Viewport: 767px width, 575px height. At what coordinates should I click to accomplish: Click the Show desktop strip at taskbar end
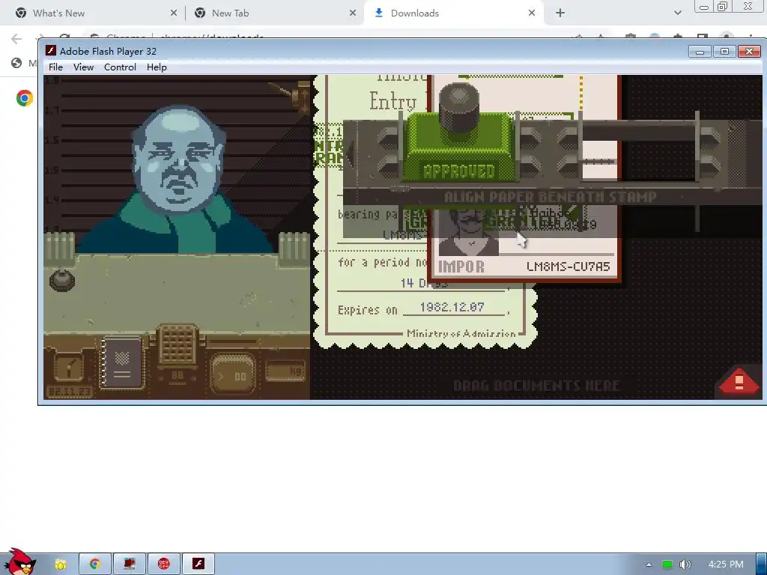[762, 564]
